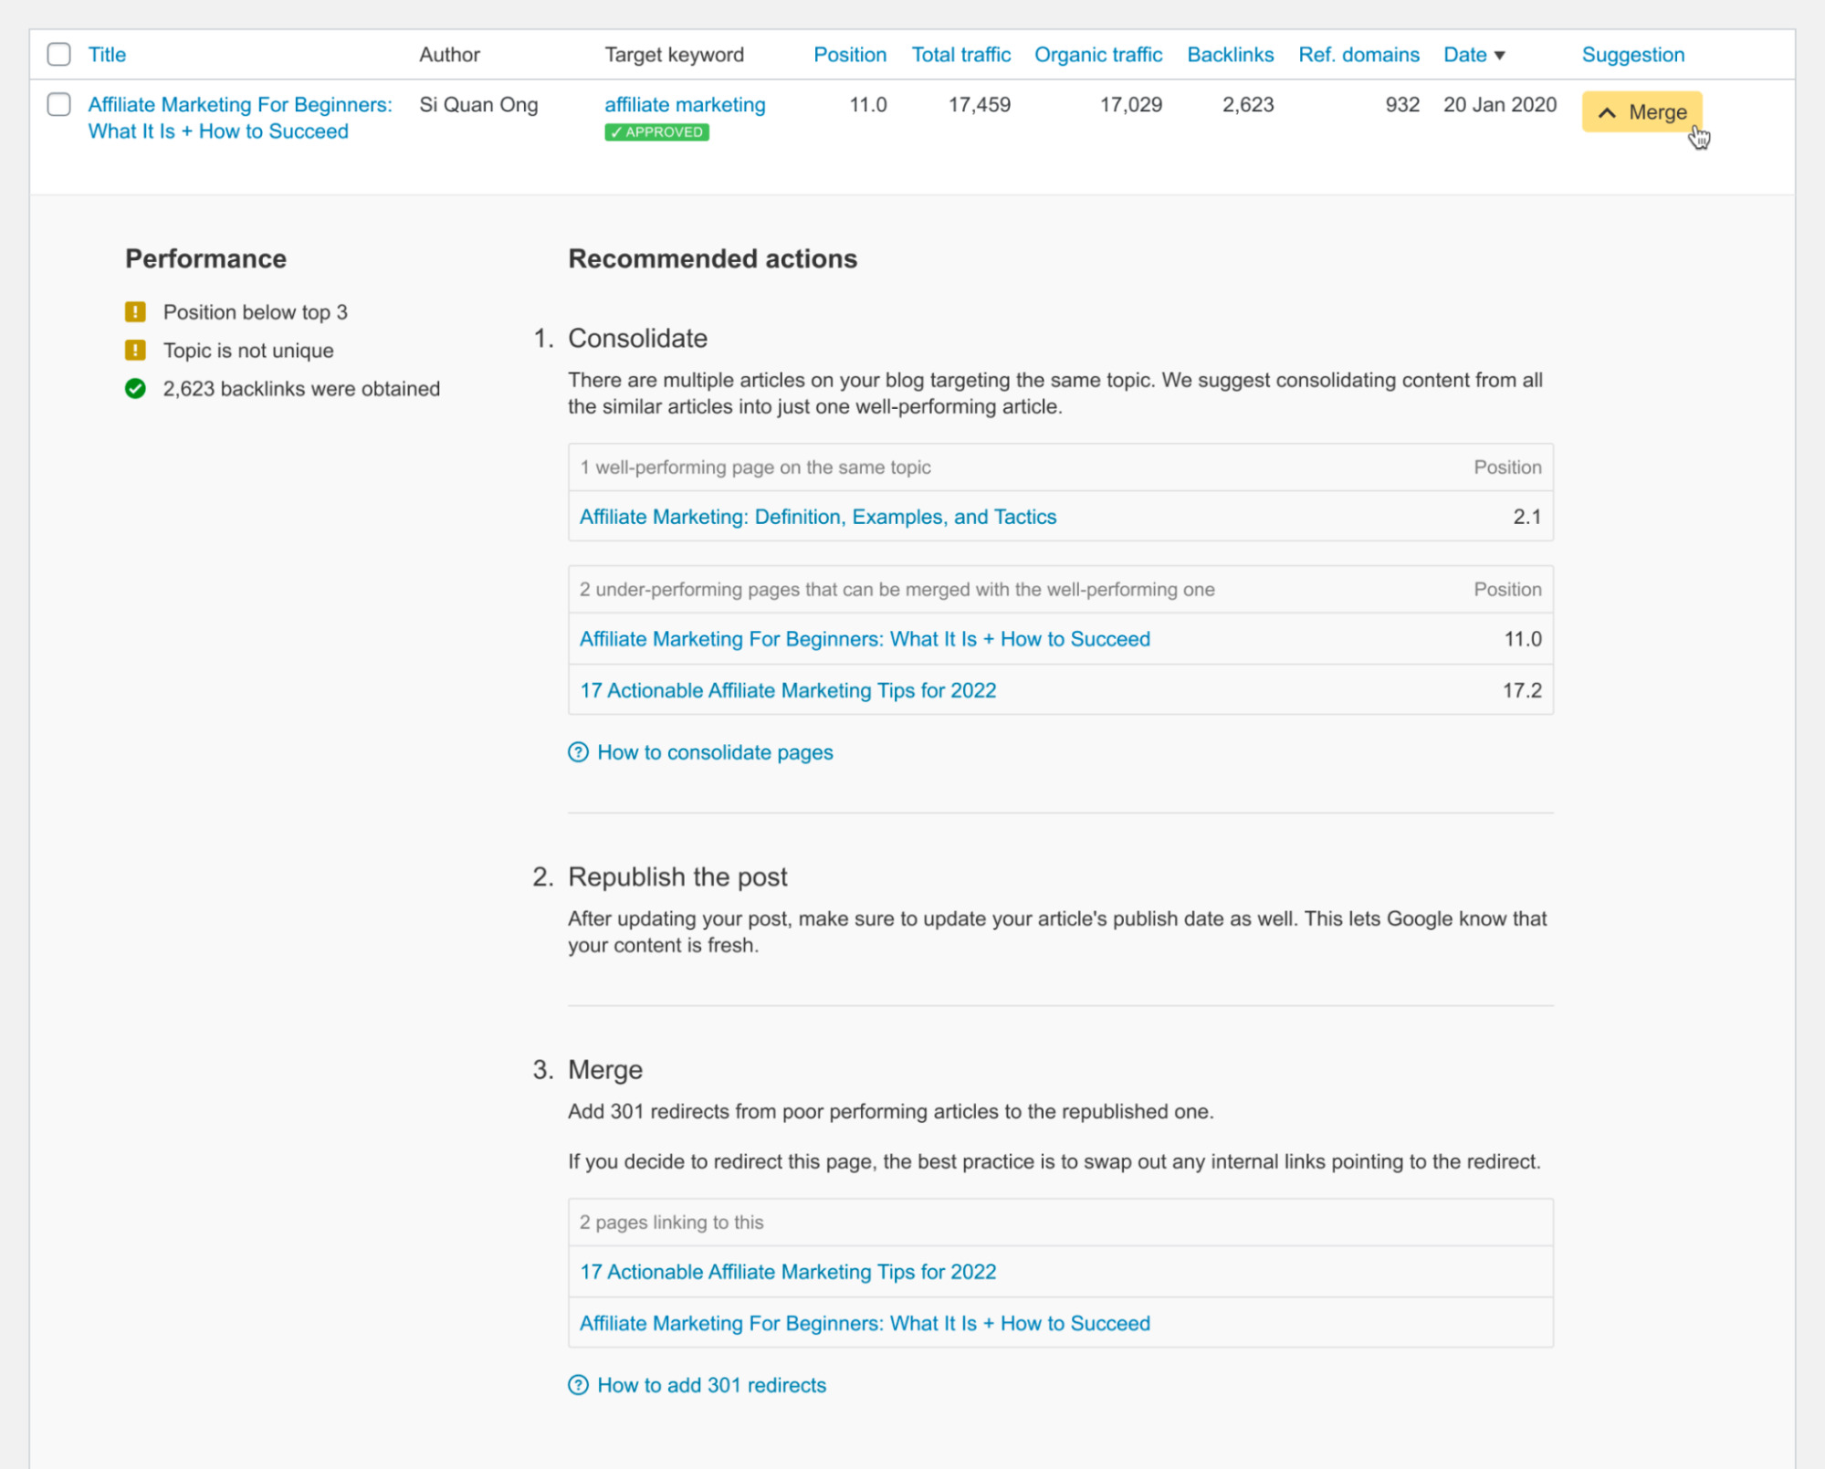Open "17 Actionable Affiliate Marketing Tips for 2022"

pyautogui.click(x=788, y=690)
